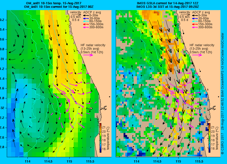Click longitude label '114' under OM_an01 map

pyautogui.click(x=27, y=161)
